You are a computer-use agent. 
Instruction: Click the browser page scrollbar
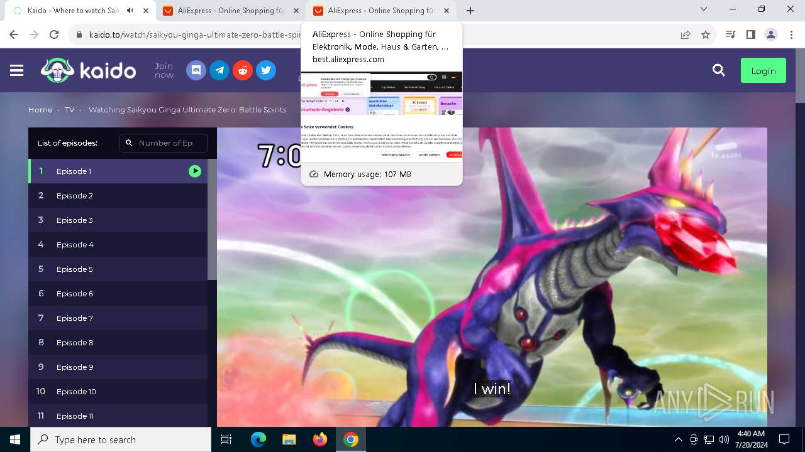pyautogui.click(x=800, y=76)
